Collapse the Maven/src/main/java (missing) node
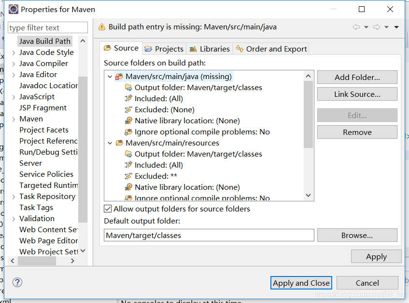409x303 pixels. pyautogui.click(x=110, y=77)
